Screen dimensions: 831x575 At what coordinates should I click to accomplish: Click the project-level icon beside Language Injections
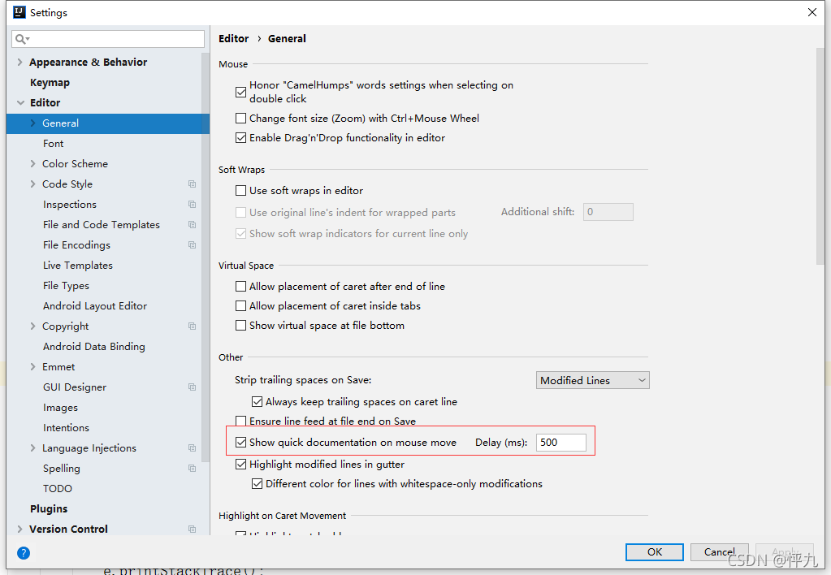click(x=192, y=448)
